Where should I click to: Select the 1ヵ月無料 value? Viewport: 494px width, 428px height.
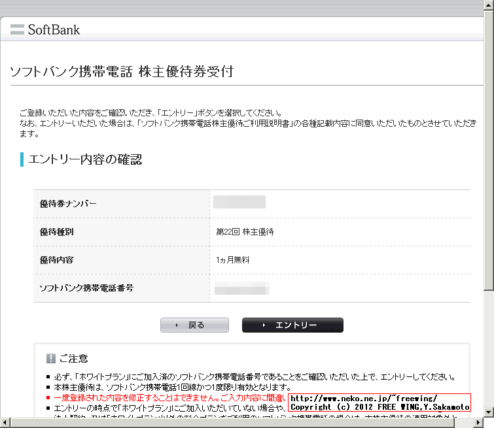point(232,260)
